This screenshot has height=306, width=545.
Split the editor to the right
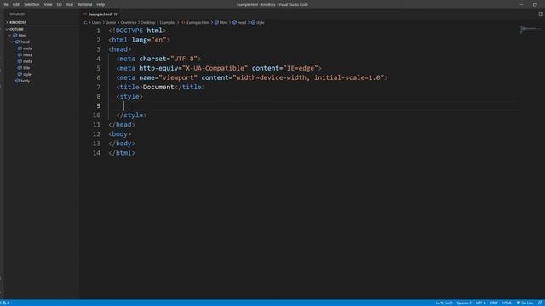click(541, 14)
